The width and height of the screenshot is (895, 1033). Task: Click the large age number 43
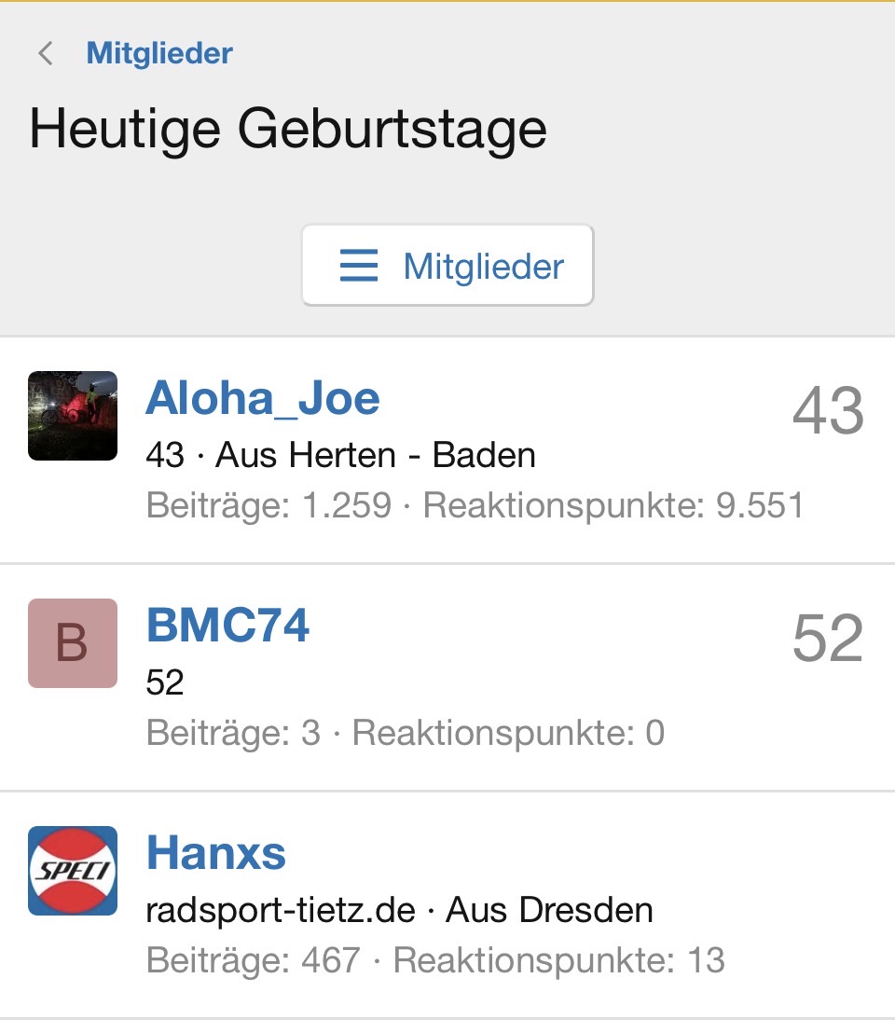click(828, 411)
